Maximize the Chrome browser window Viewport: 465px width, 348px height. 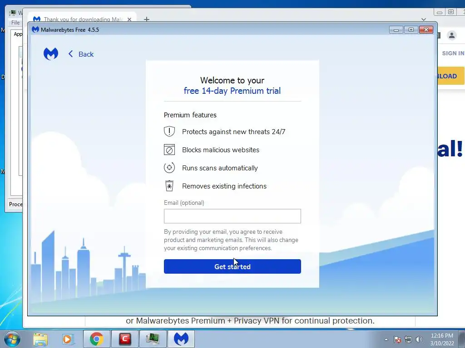451,12
